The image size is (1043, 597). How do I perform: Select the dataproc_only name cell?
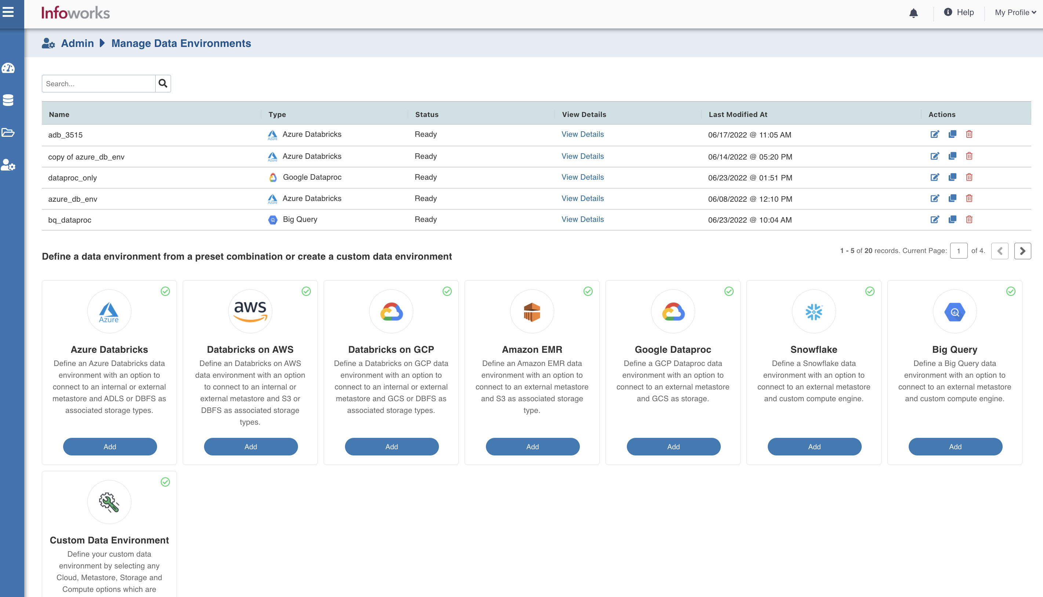pos(73,178)
